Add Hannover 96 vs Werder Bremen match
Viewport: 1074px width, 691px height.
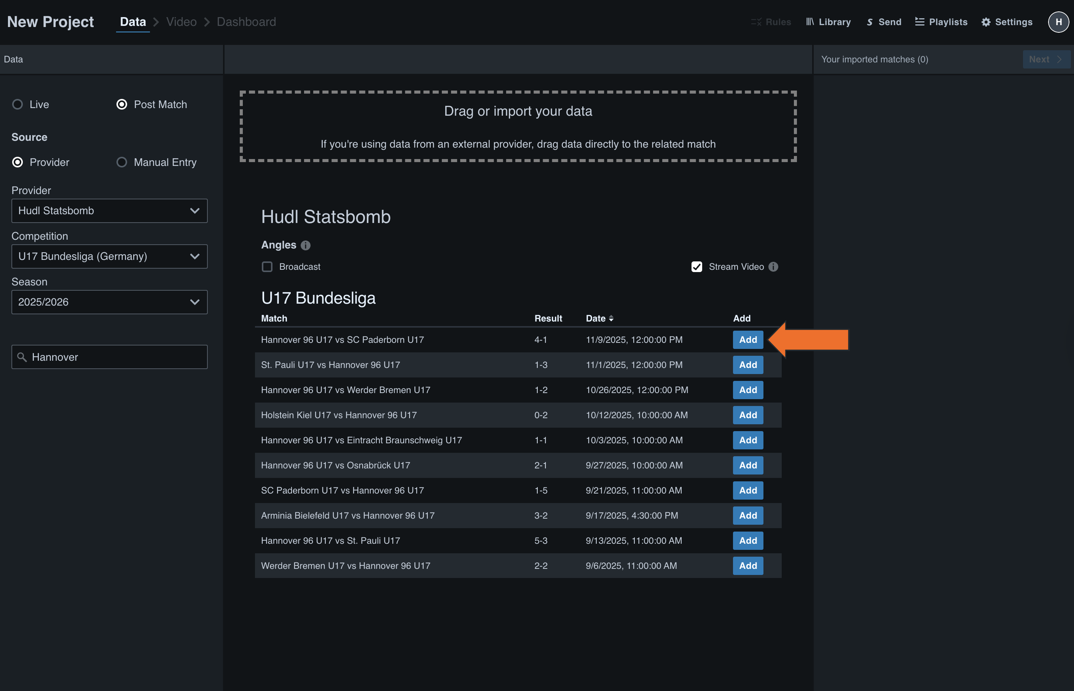748,390
